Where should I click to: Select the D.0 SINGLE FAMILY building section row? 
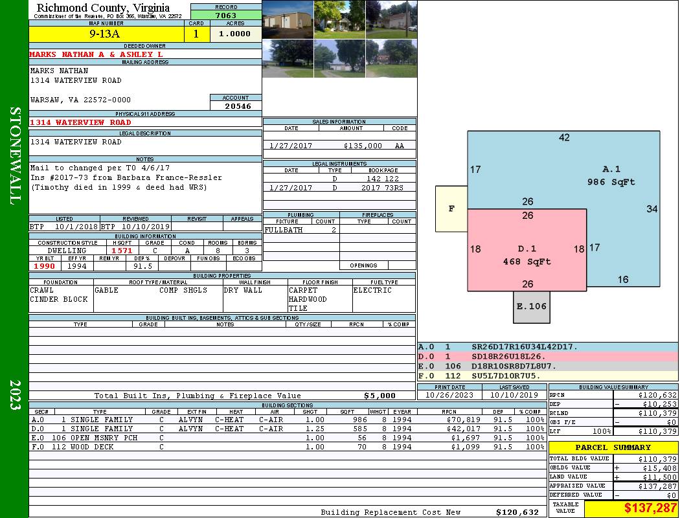(288, 429)
